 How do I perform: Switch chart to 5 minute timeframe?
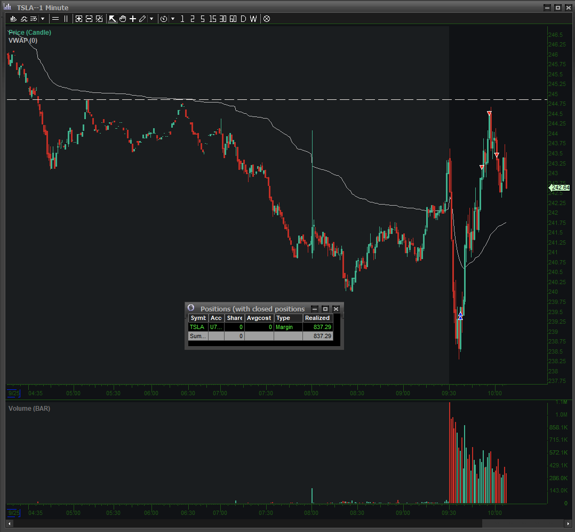click(x=203, y=19)
